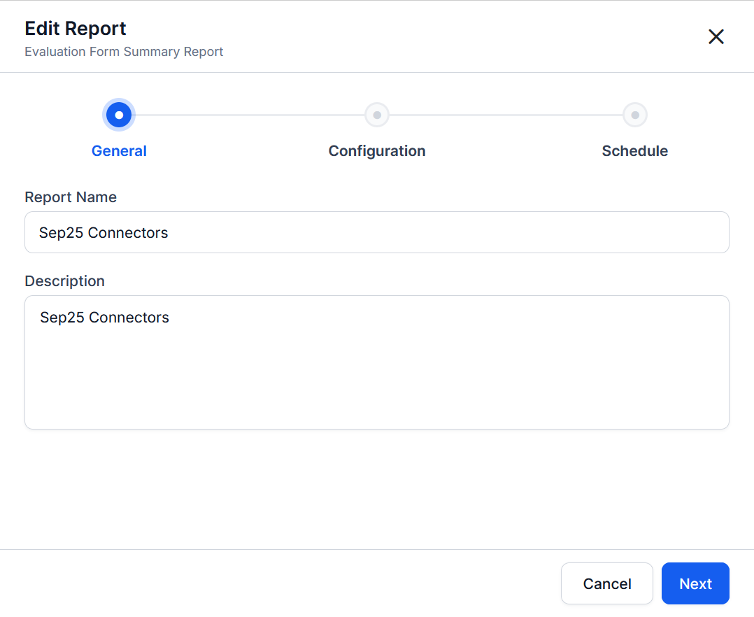
Task: Click progress line between General and Configuration
Action: pos(248,115)
